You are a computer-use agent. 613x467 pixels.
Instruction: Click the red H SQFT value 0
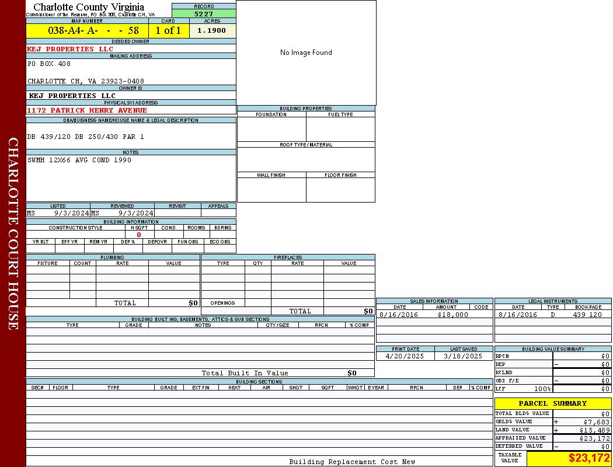[x=139, y=235]
